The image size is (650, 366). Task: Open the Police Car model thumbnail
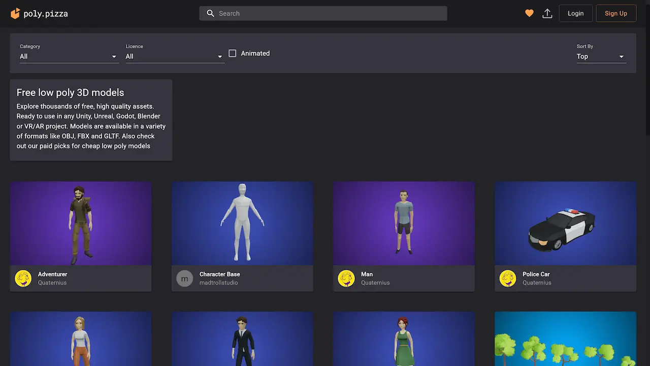[x=565, y=224]
